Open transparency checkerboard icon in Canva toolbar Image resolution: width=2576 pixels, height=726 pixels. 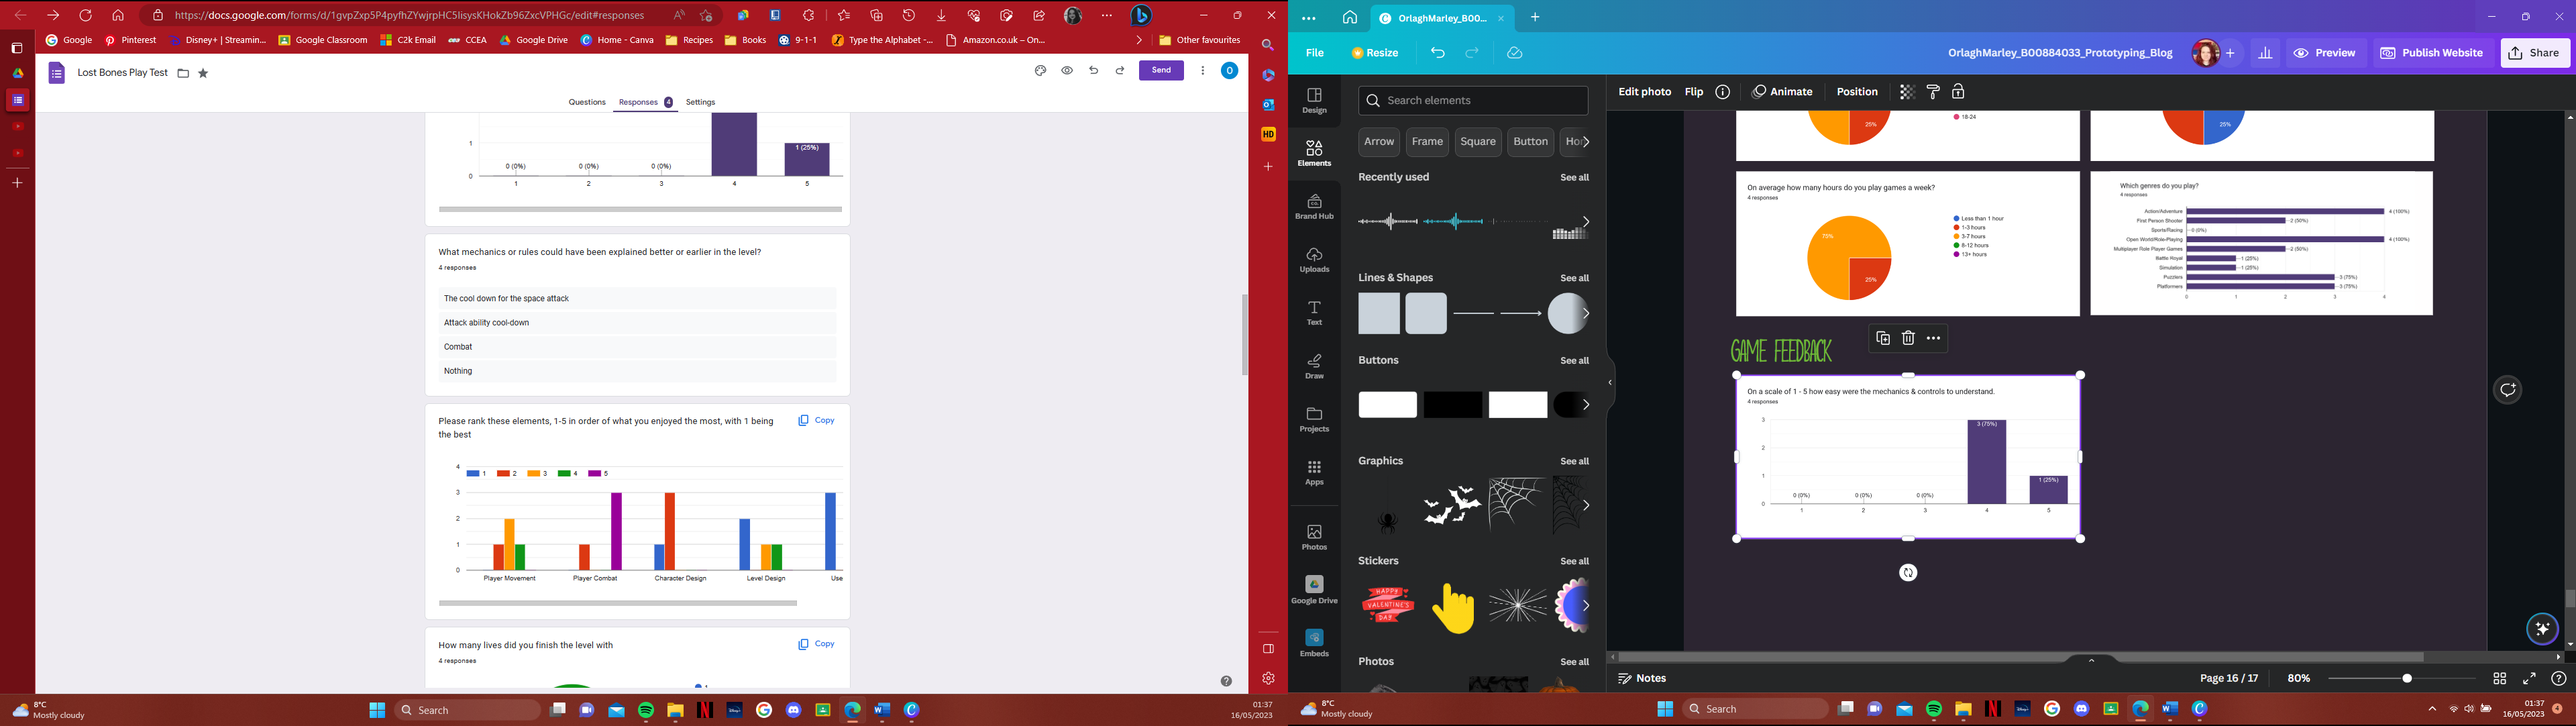pyautogui.click(x=1906, y=92)
